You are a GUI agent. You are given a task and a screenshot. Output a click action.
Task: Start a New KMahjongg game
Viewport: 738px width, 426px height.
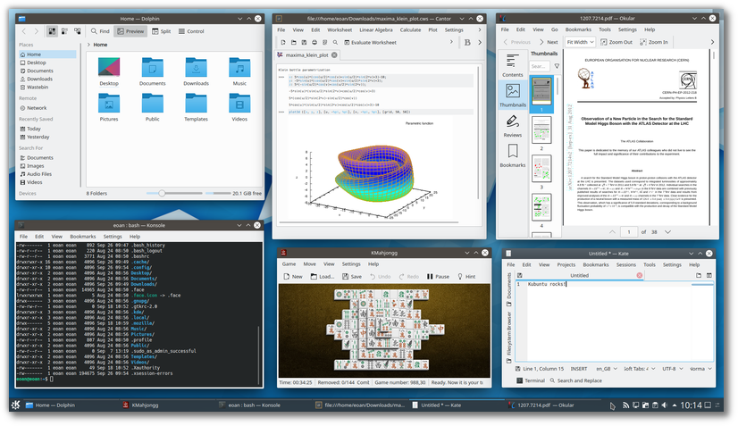292,277
